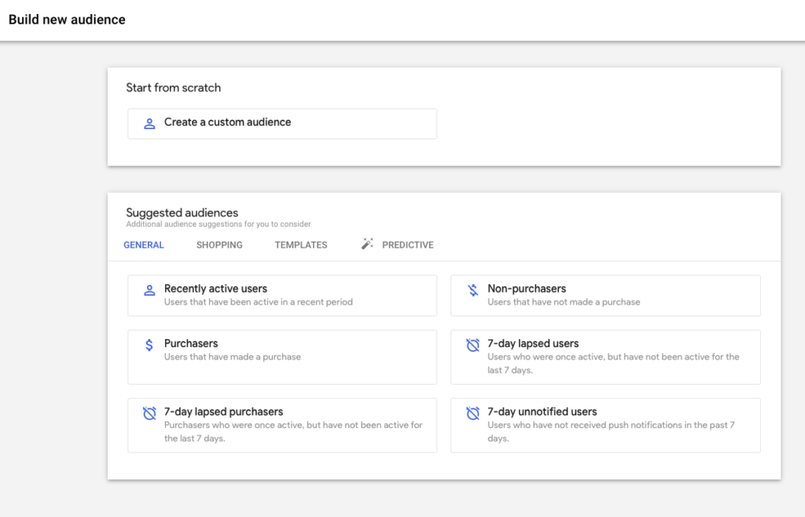This screenshot has width=805, height=517.
Task: Click the person icon for Recently active users
Action: [149, 290]
